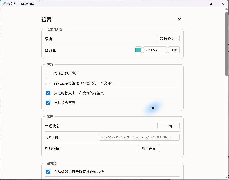Click the 设置 page title

[46, 20]
